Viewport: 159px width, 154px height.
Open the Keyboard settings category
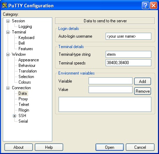click(x=26, y=38)
